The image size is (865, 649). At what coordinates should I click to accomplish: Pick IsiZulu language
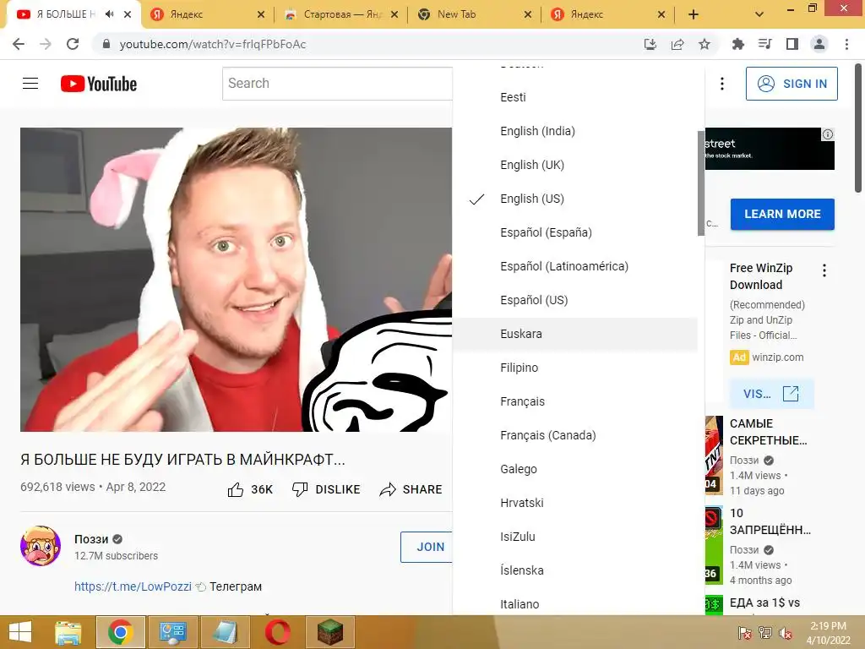pos(574,537)
